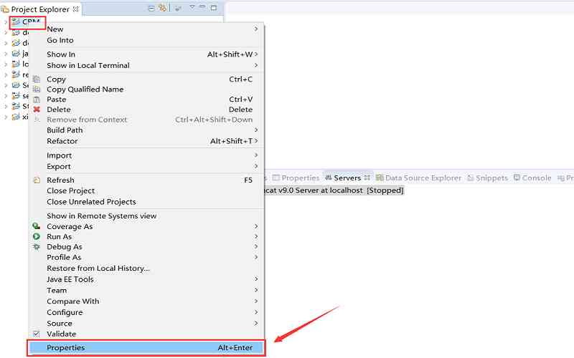Open Compare With submenu

coord(146,301)
